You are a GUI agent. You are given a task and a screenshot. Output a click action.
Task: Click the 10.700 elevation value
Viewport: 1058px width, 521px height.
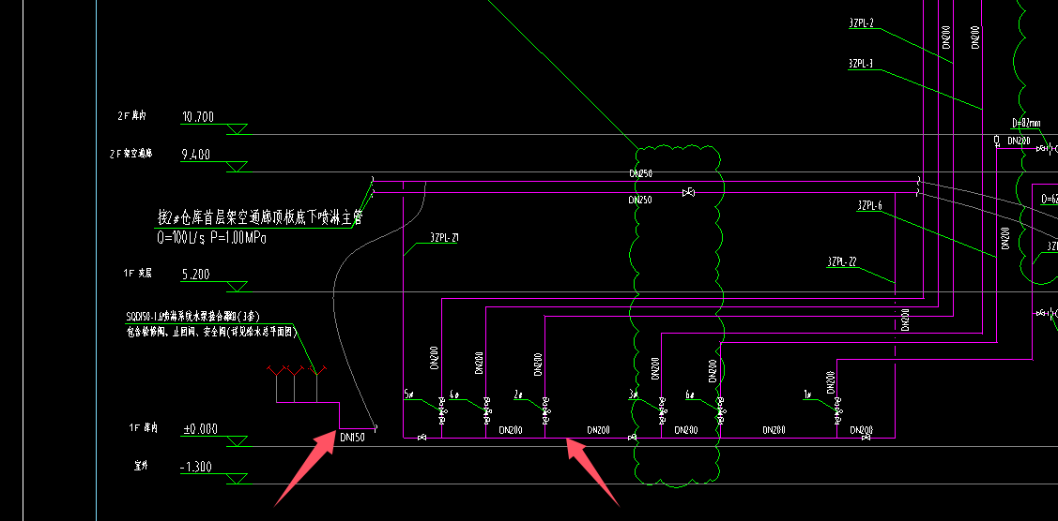pyautogui.click(x=198, y=117)
